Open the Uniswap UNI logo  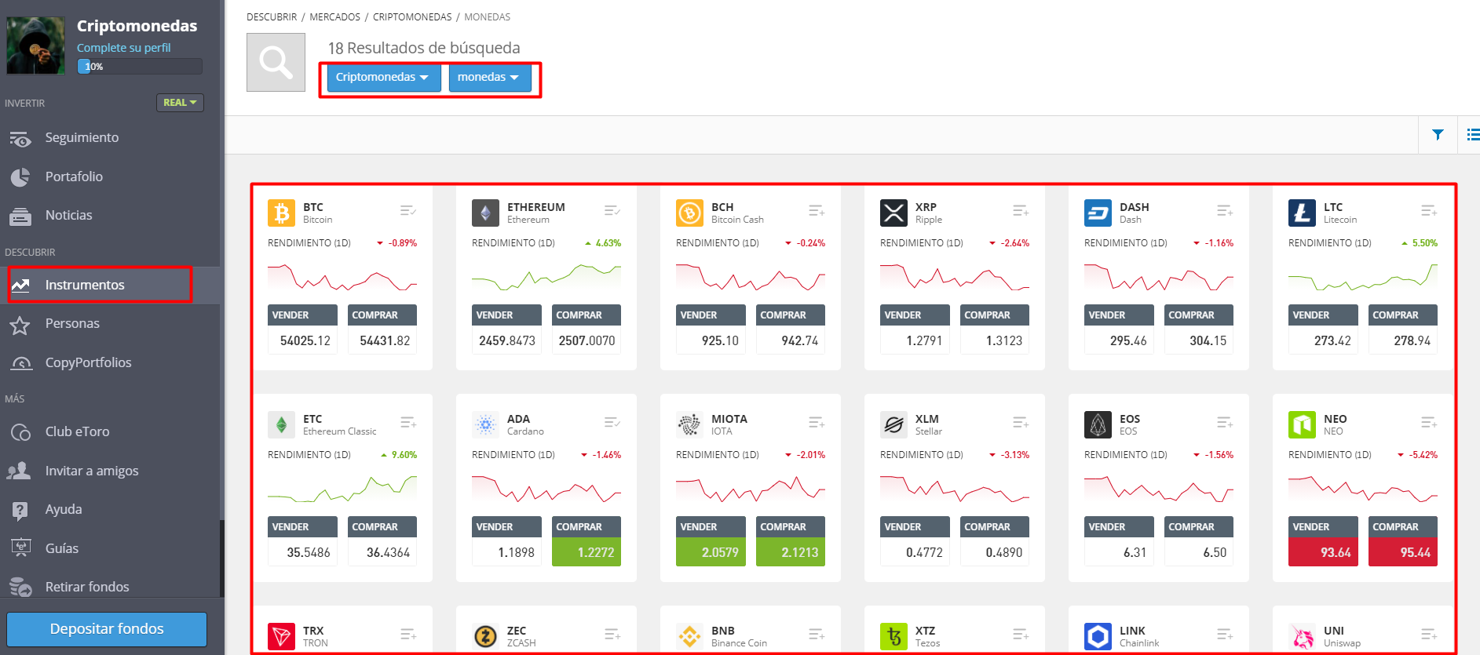click(1302, 636)
